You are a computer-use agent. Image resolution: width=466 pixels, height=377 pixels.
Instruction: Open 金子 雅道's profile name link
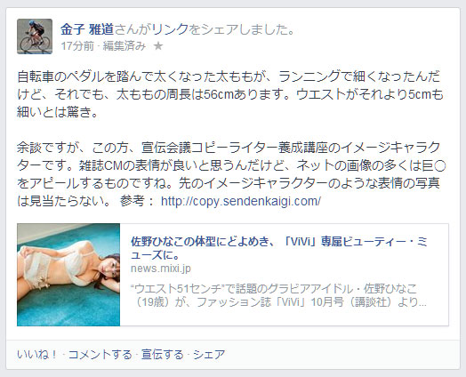(x=87, y=29)
